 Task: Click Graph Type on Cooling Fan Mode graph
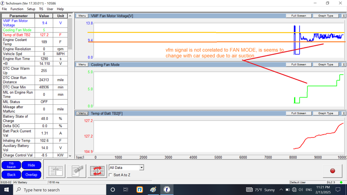(x=326, y=65)
